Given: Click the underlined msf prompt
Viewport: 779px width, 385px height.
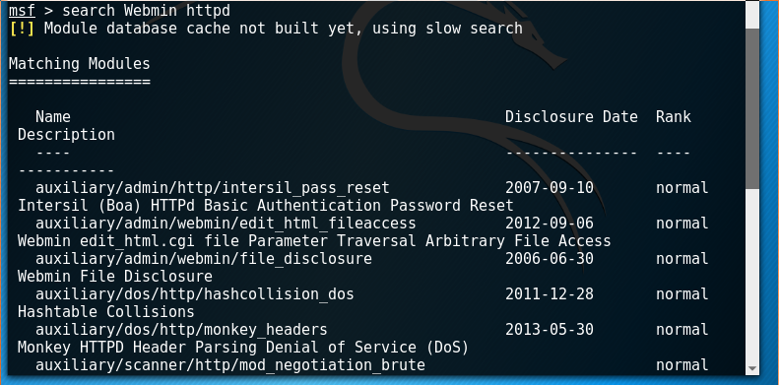Looking at the screenshot, I should (22, 11).
